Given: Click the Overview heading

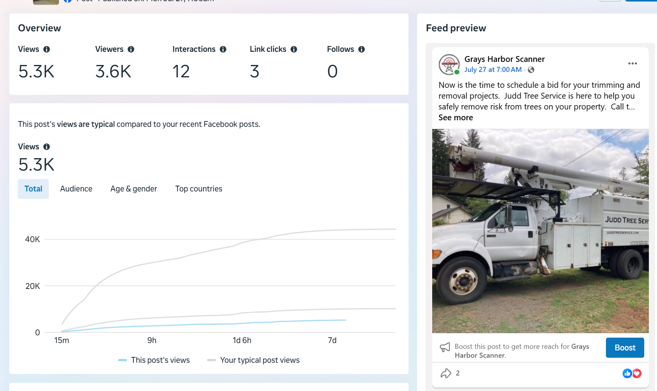Looking at the screenshot, I should pos(39,28).
